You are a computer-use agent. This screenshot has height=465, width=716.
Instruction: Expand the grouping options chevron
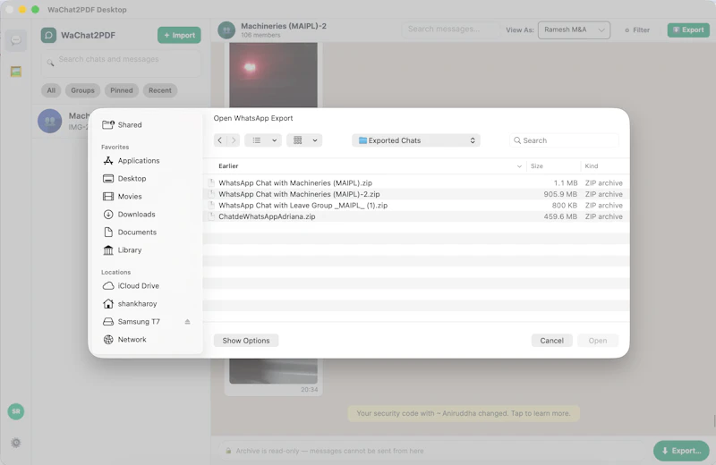click(x=315, y=140)
